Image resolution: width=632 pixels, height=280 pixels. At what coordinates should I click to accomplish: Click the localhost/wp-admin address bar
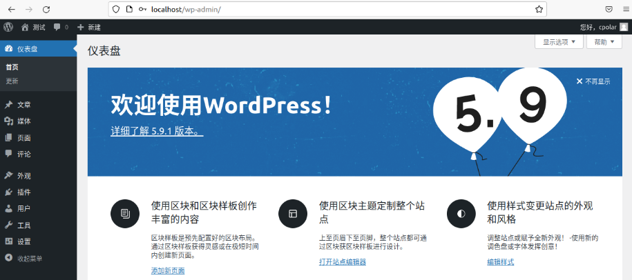(327, 10)
